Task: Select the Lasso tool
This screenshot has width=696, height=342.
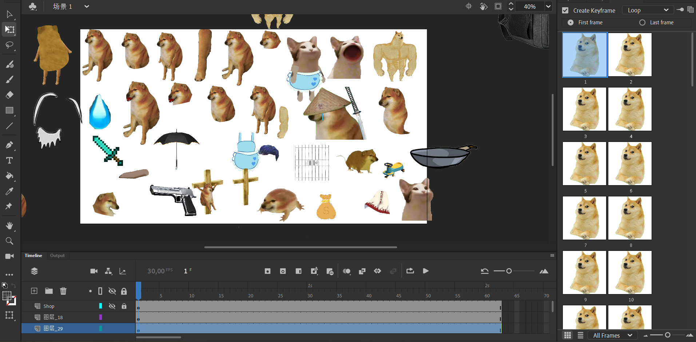Action: coord(9,45)
